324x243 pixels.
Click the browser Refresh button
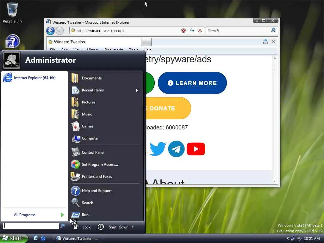[192, 31]
